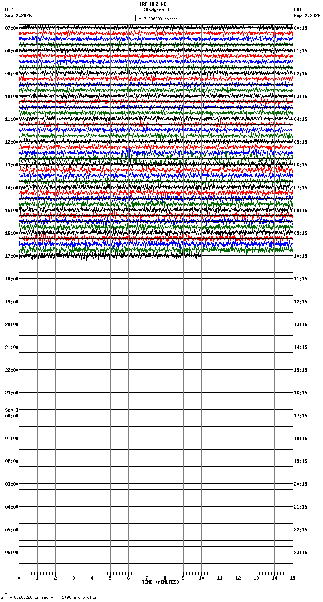Image resolution: width=323 pixels, height=602 pixels.
Task: Click the 'PDT' label at top right
Action: pos(298,10)
